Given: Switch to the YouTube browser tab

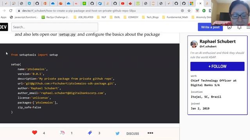Looking at the screenshot, I should click(123, 3).
